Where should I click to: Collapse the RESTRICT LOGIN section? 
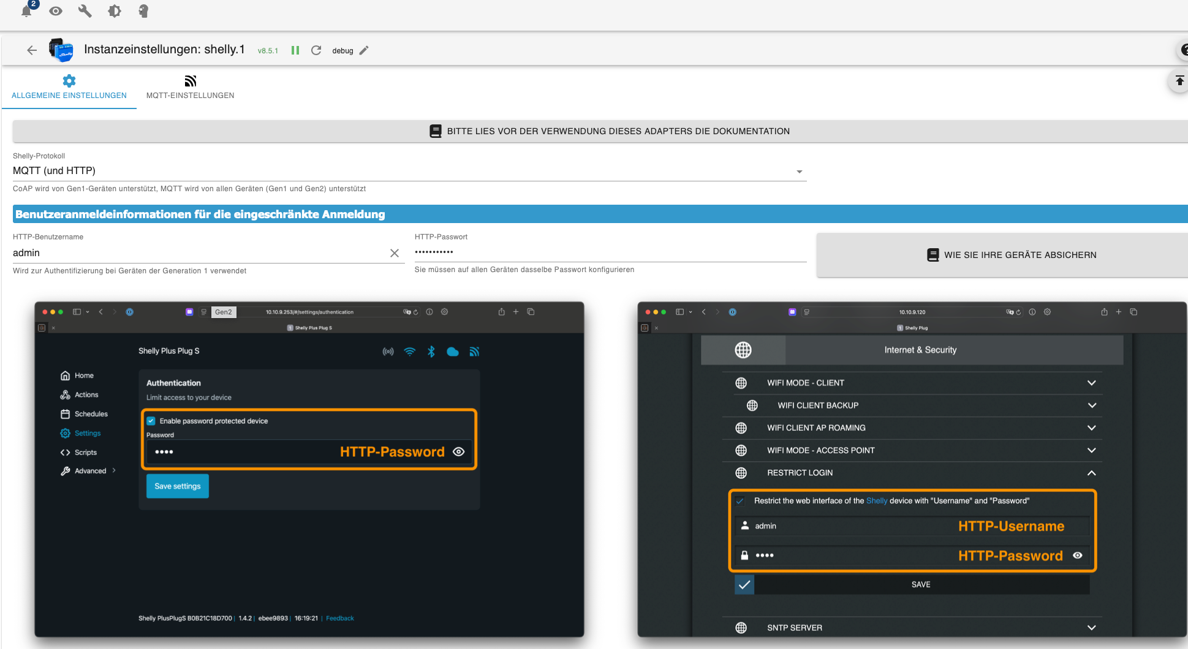[912, 473]
